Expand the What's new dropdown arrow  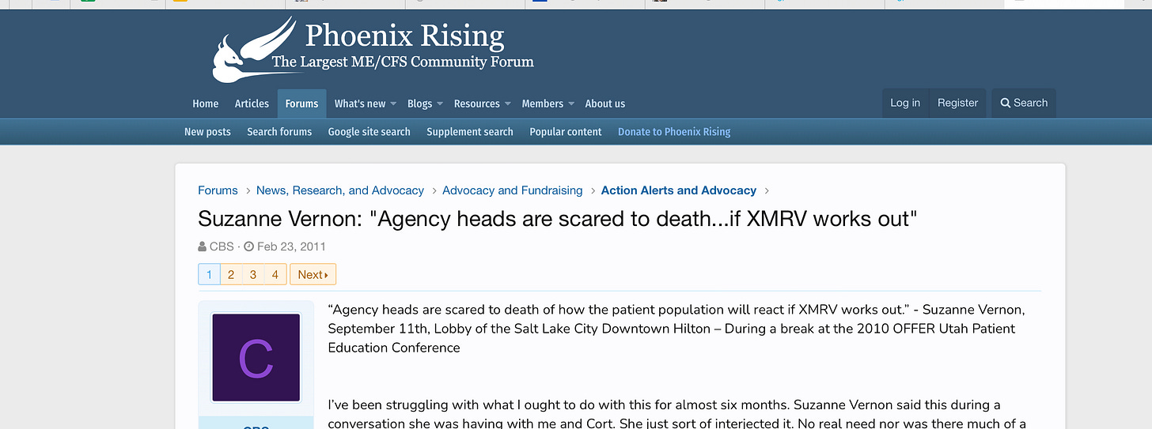coord(393,104)
